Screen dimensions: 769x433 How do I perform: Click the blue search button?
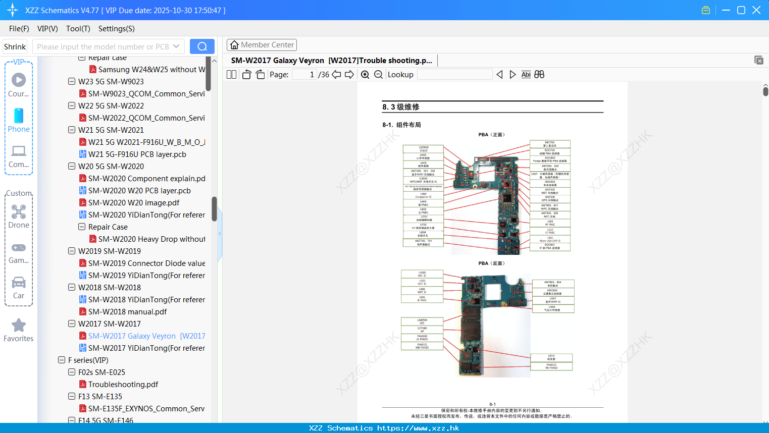tap(202, 46)
